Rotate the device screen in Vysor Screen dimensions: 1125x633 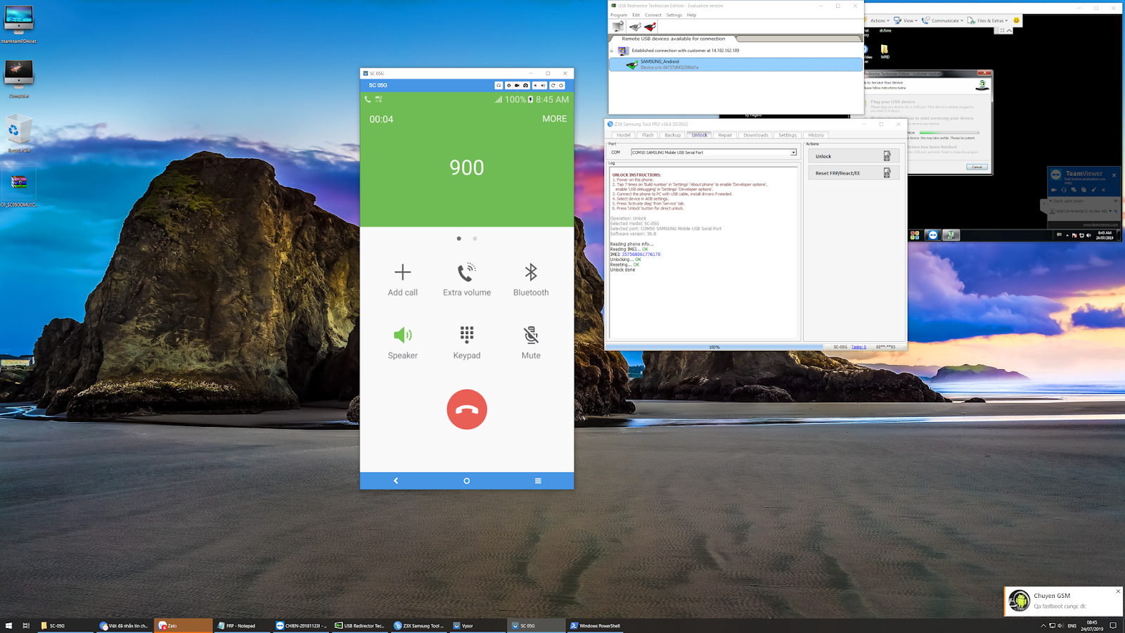tap(553, 85)
